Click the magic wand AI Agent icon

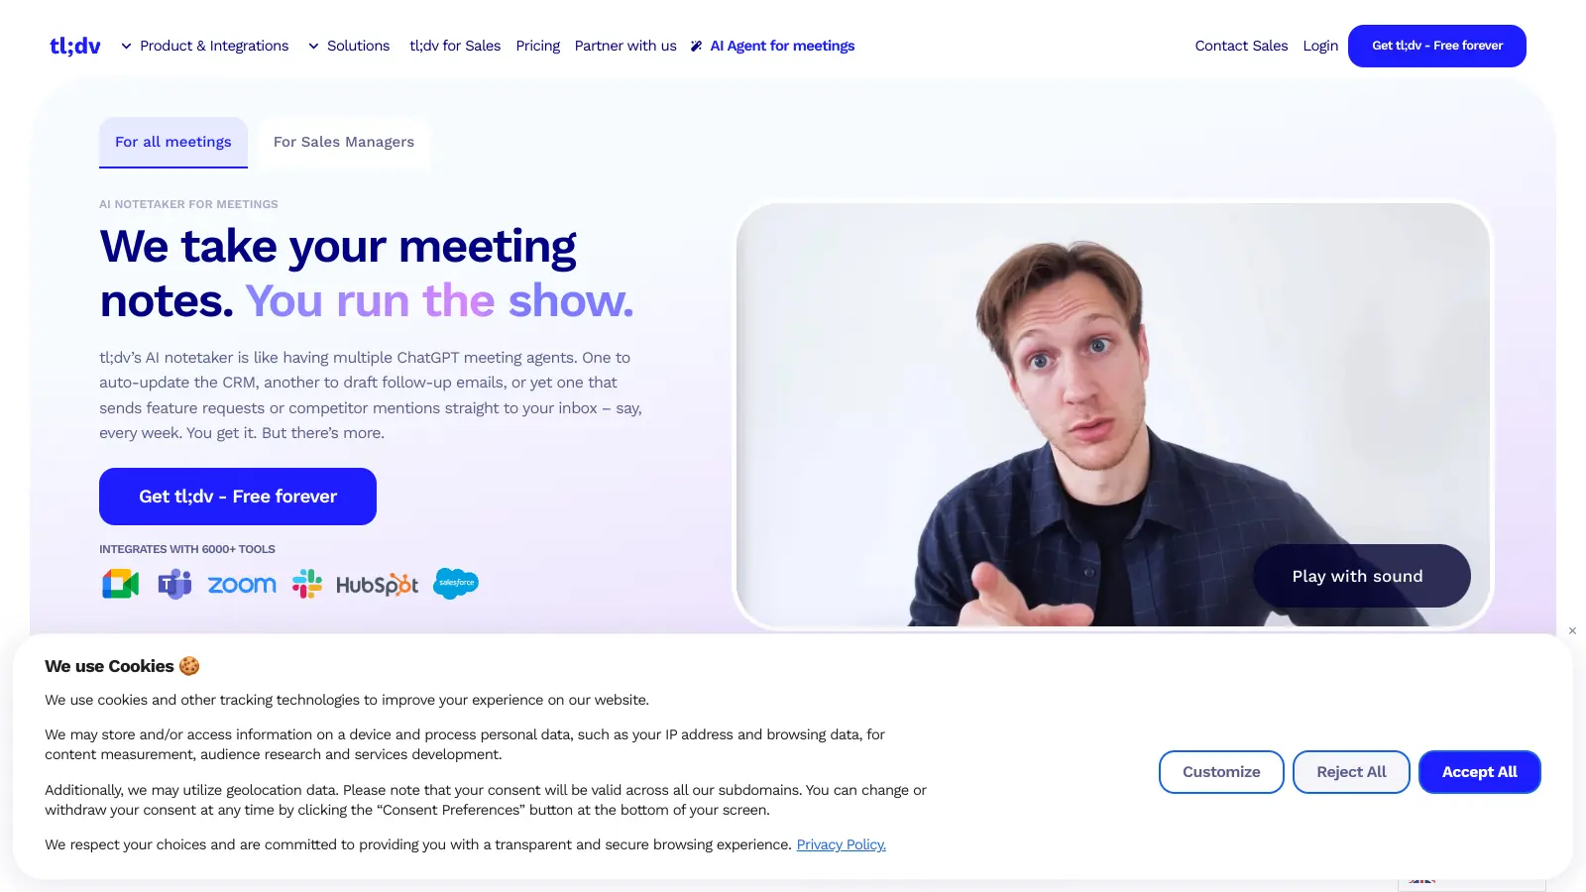697,46
